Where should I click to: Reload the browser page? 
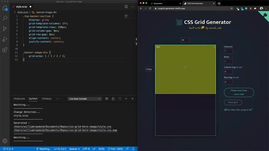tap(150, 8)
